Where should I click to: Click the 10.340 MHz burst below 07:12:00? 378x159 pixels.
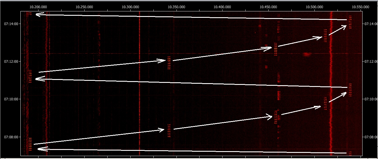tap(169, 63)
